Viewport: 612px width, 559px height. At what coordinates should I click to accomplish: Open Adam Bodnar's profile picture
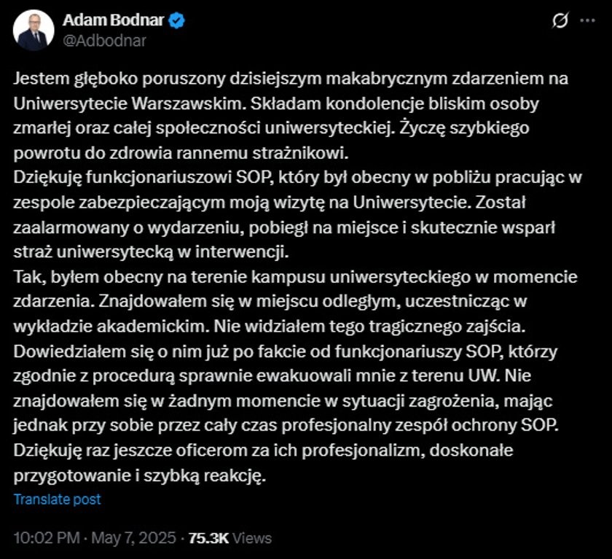[34, 31]
